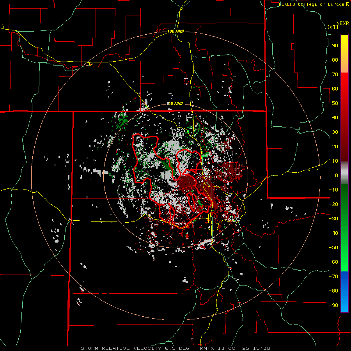
Task: Pick the bright green segment near -60
Action: 344,262
